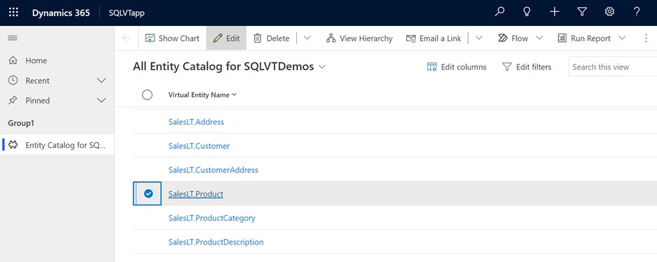657x262 pixels.
Task: Open the view selector for All Entity Catalog
Action: tap(321, 67)
